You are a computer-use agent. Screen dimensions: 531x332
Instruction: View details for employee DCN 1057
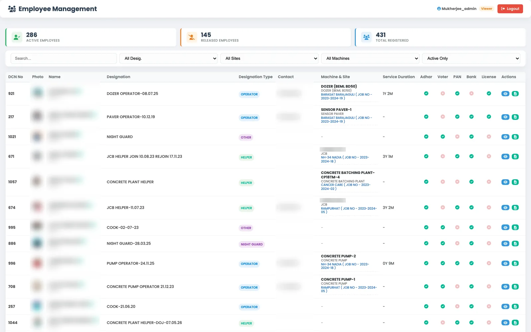pyautogui.click(x=505, y=182)
